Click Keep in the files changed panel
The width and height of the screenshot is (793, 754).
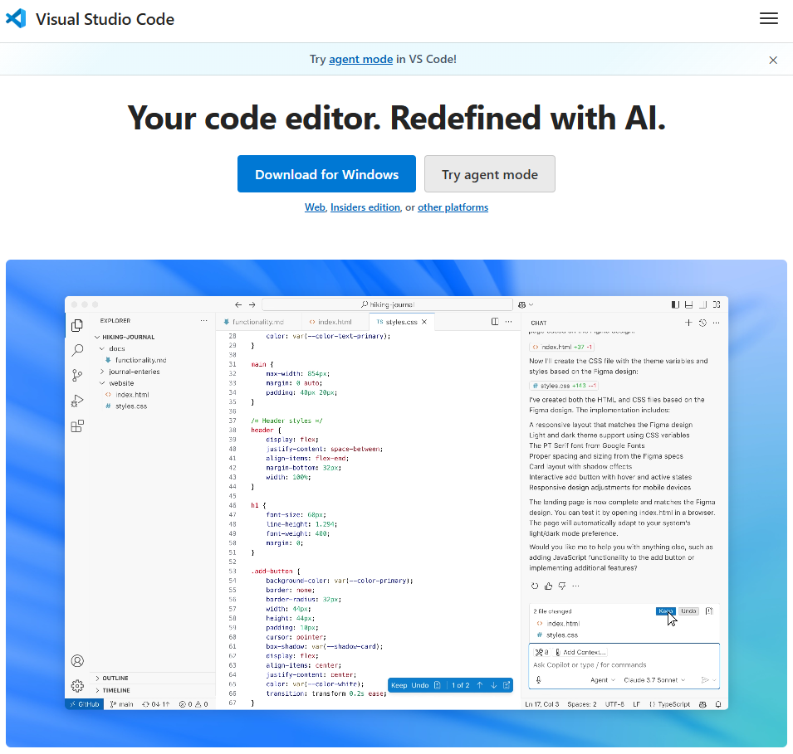[666, 611]
